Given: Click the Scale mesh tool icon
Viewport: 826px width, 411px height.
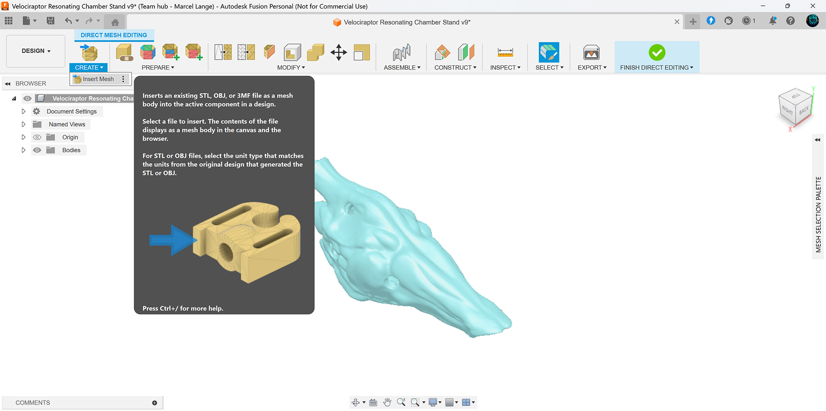Looking at the screenshot, I should pyautogui.click(x=362, y=52).
